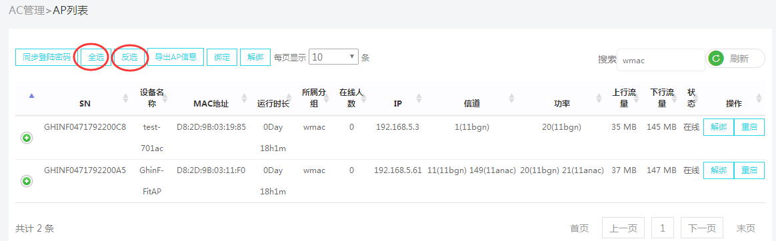Image resolution: width=776 pixels, height=241 pixels.
Task: Expand row details for test-701ac device
Action: pyautogui.click(x=27, y=138)
